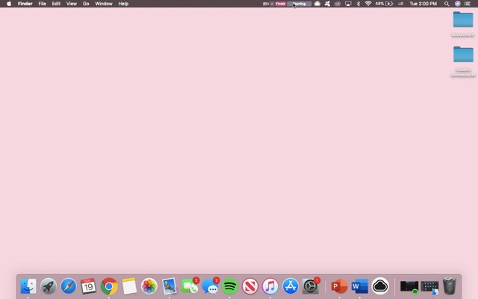Viewport: 478px width, 299px height.
Task: Open iTunes music app in Dock
Action: (x=270, y=286)
